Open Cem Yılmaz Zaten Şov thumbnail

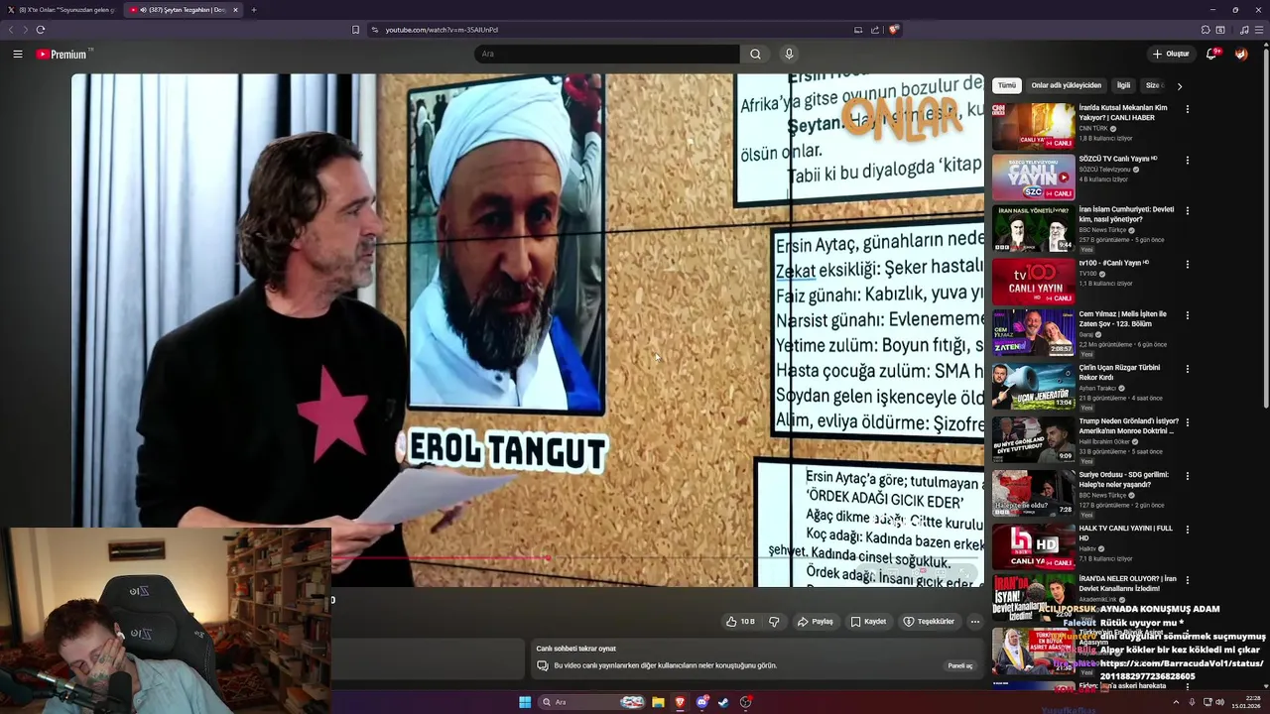(1033, 333)
